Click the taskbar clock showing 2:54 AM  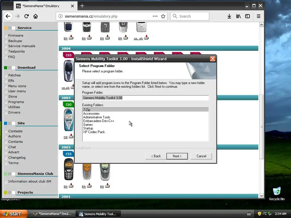point(280,214)
